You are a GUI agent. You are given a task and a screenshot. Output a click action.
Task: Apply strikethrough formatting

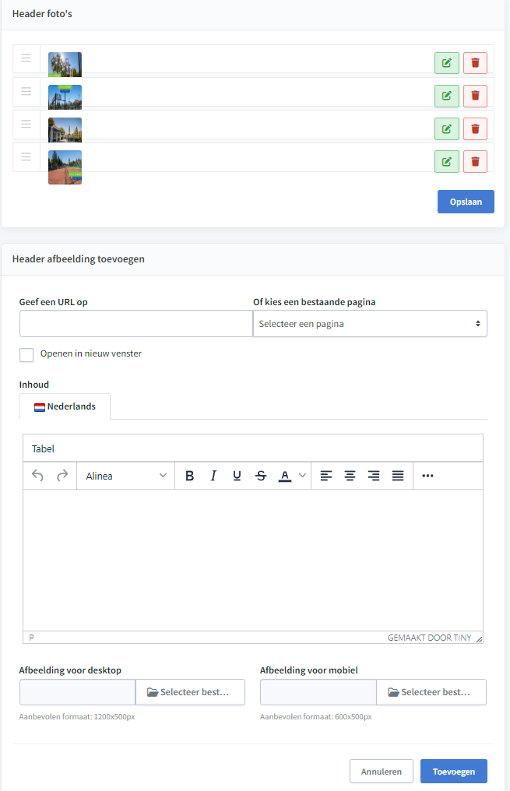coord(261,476)
